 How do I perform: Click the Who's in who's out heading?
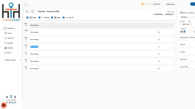click(x=187, y=13)
